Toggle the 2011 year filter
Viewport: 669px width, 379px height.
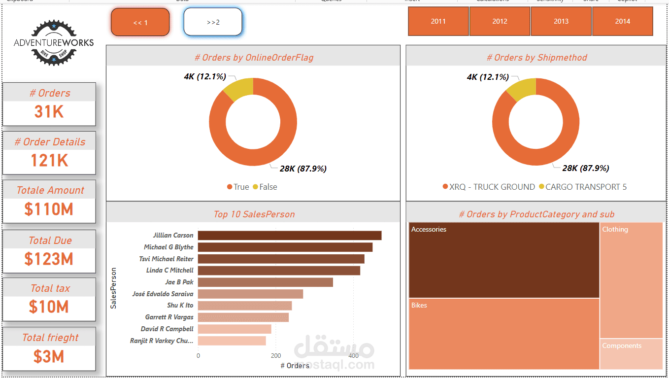click(x=438, y=21)
